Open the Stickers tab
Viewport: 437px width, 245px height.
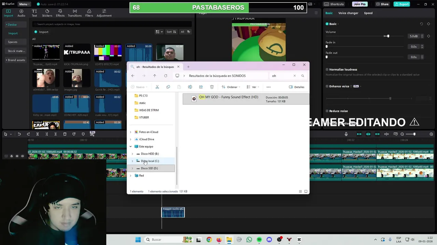47,13
